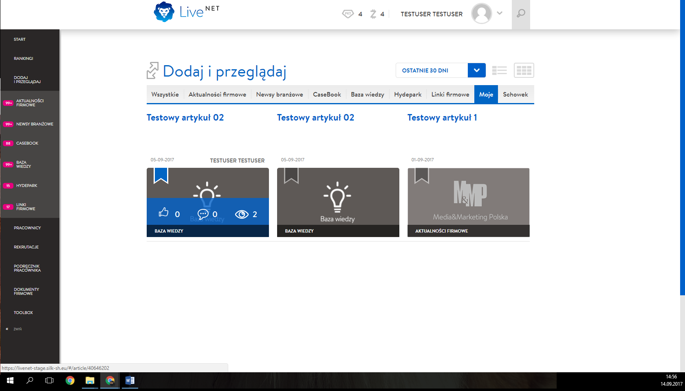Collapse sidebar with ZWIŃ arrow
685x391 pixels.
(x=13, y=329)
